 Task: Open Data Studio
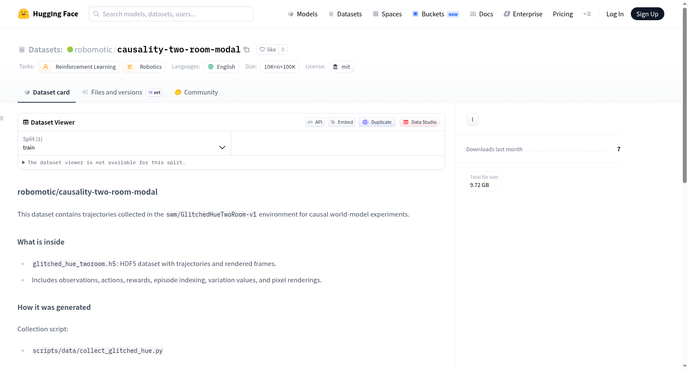pos(420,122)
